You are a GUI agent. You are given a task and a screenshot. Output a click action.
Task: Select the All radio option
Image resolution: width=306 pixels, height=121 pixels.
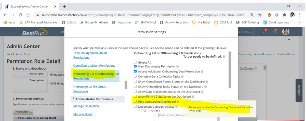click(140, 111)
